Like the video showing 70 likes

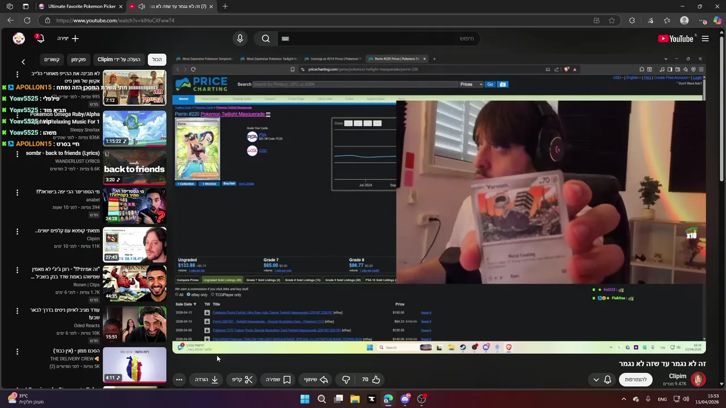coord(371,380)
